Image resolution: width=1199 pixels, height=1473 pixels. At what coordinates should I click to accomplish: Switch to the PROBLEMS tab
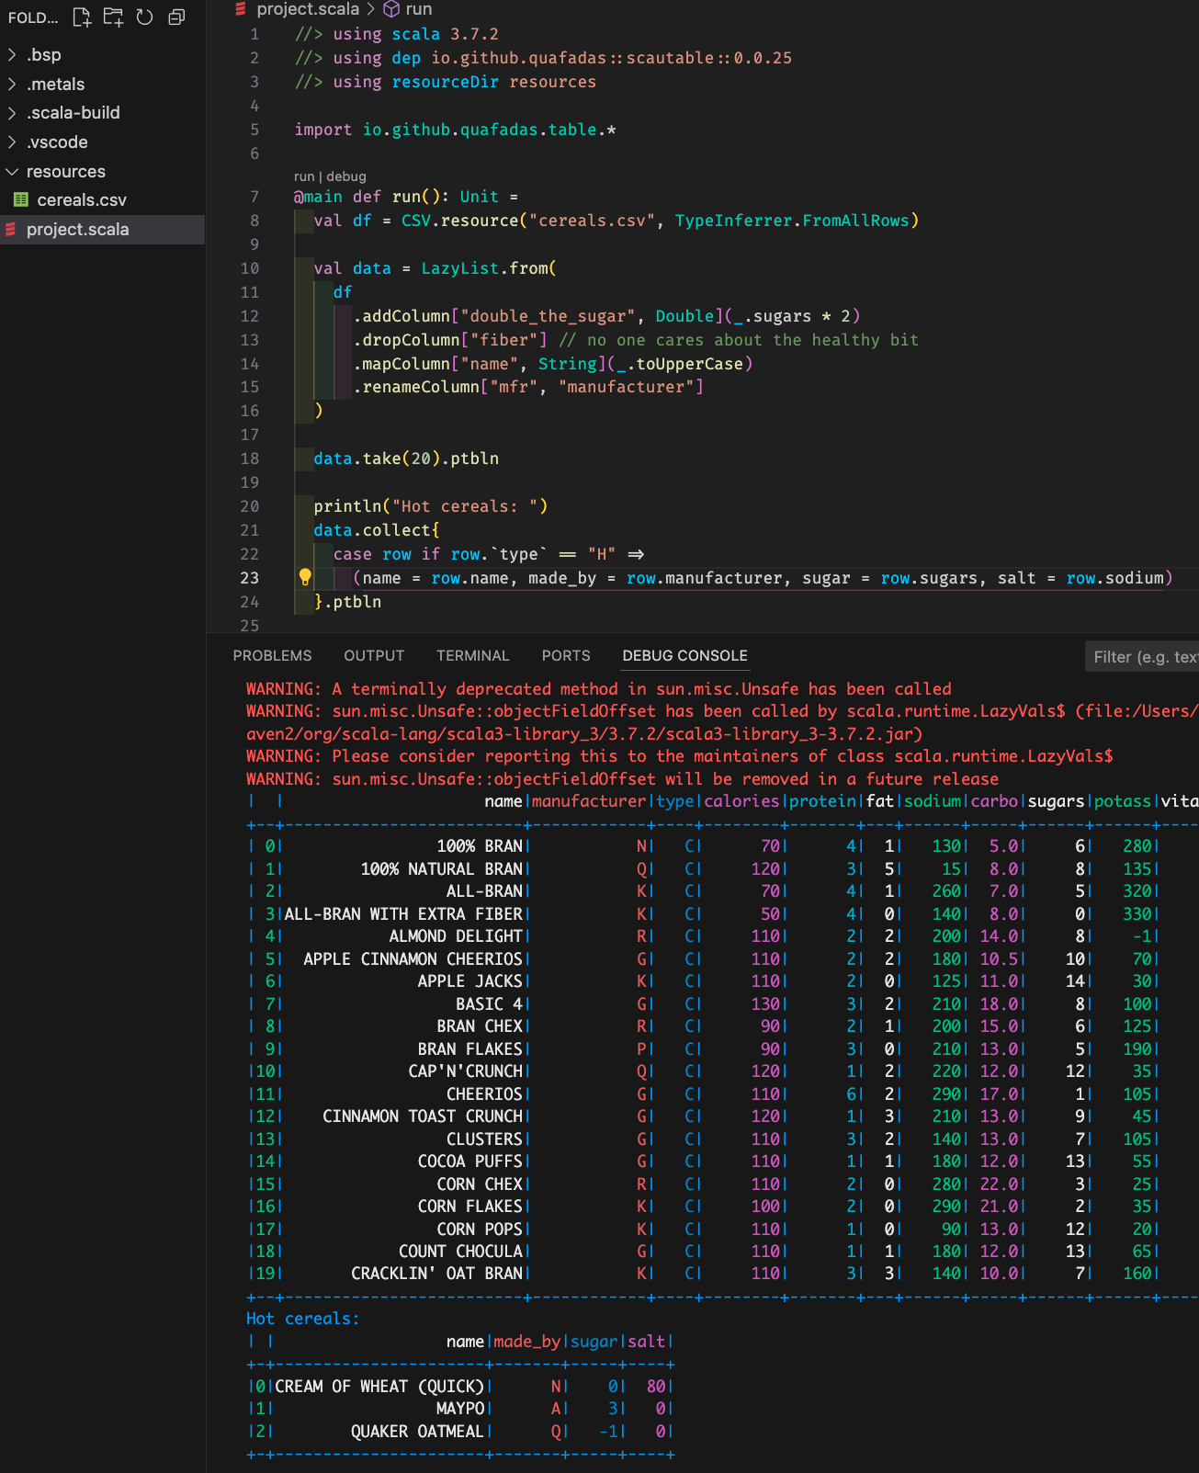click(x=272, y=655)
